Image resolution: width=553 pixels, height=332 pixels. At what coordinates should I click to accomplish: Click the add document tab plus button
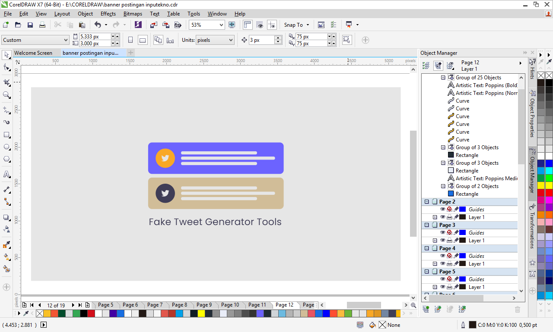[130, 53]
